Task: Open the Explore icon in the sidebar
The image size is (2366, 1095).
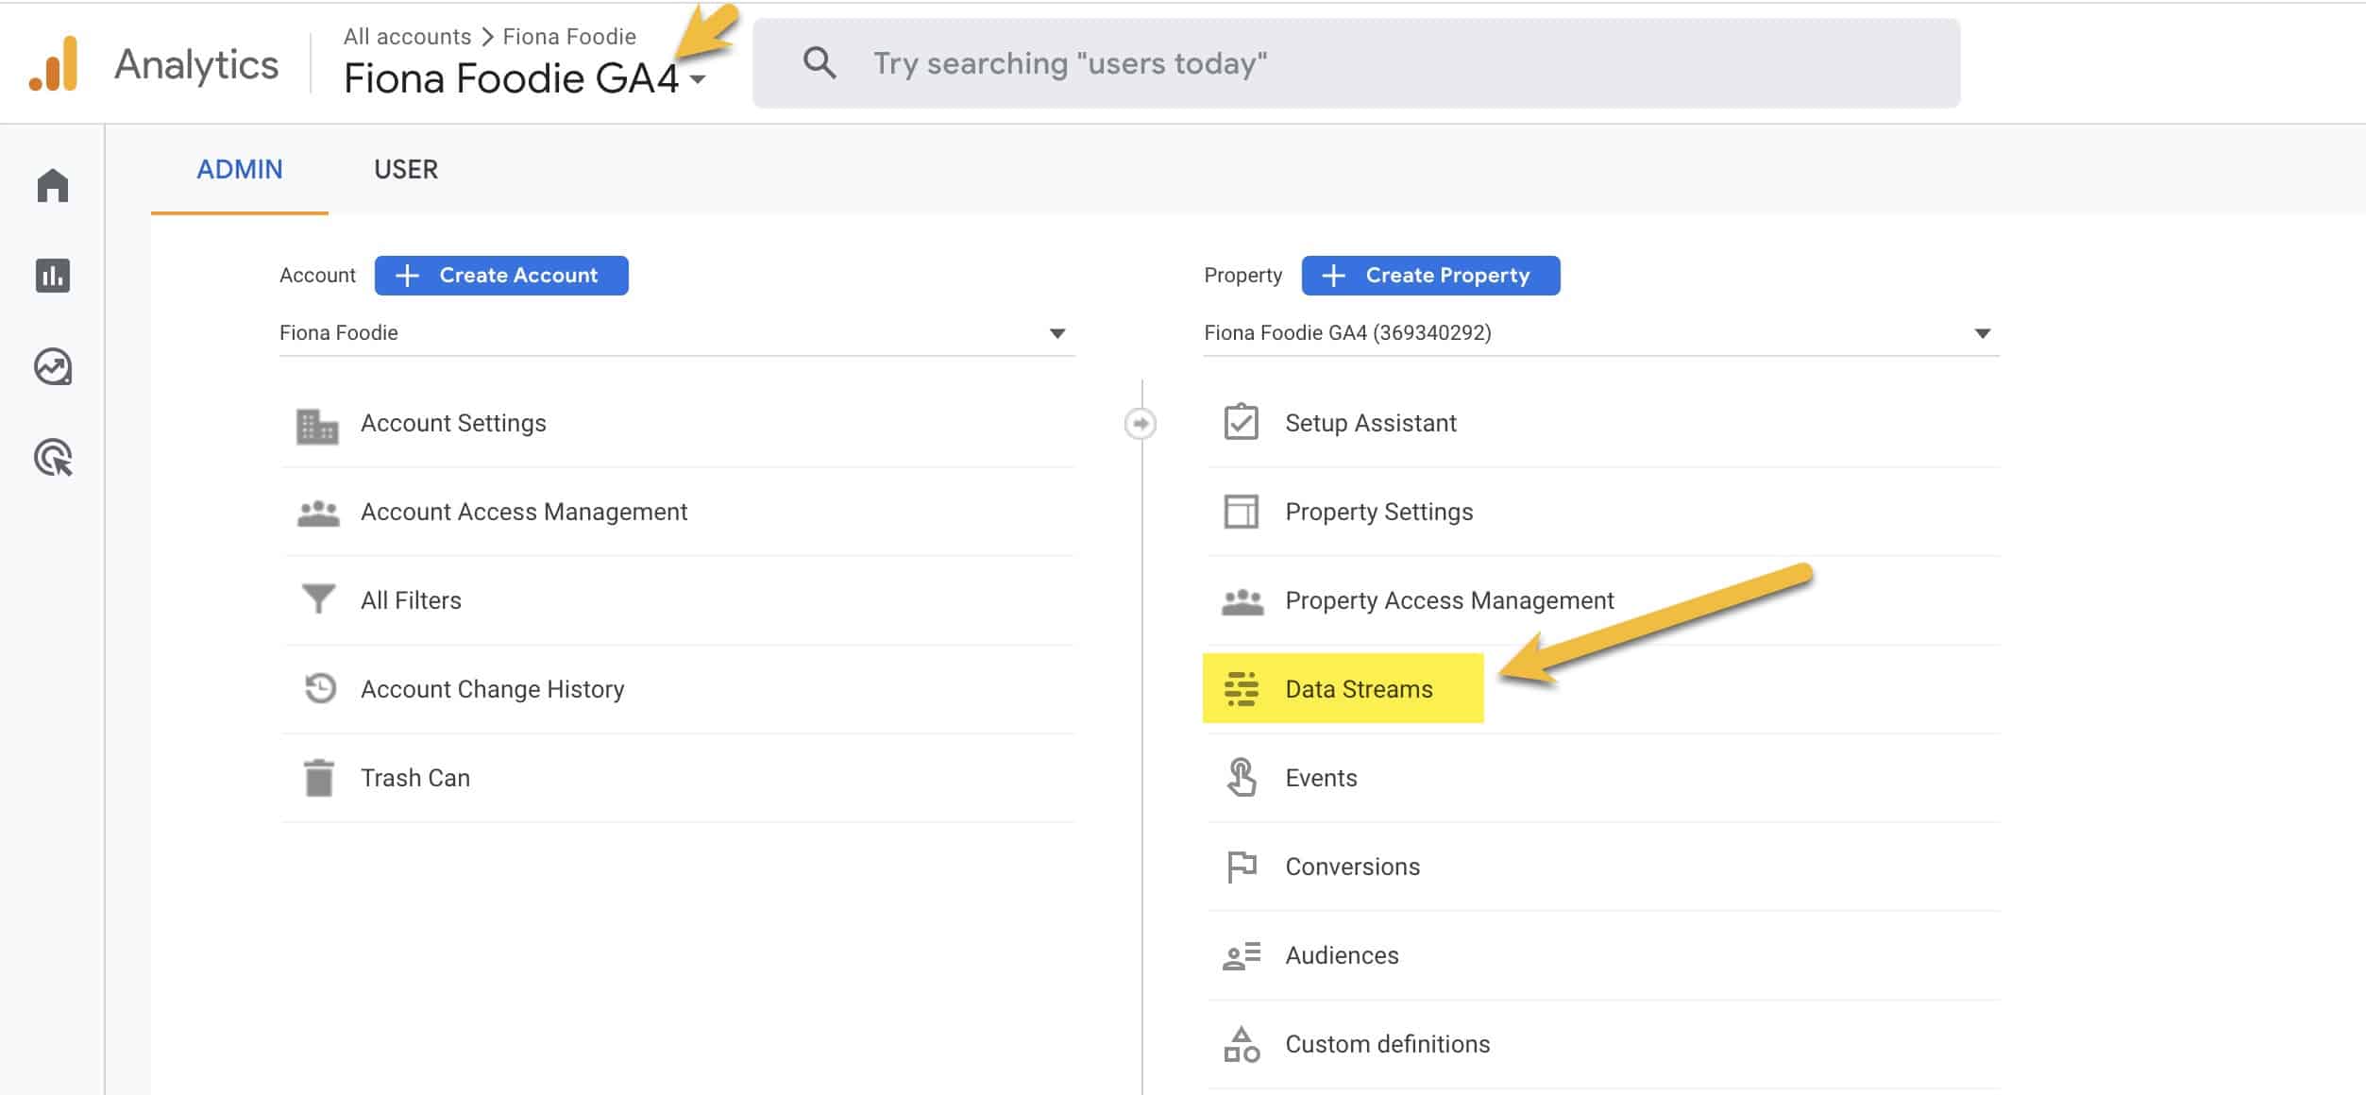Action: coord(53,366)
